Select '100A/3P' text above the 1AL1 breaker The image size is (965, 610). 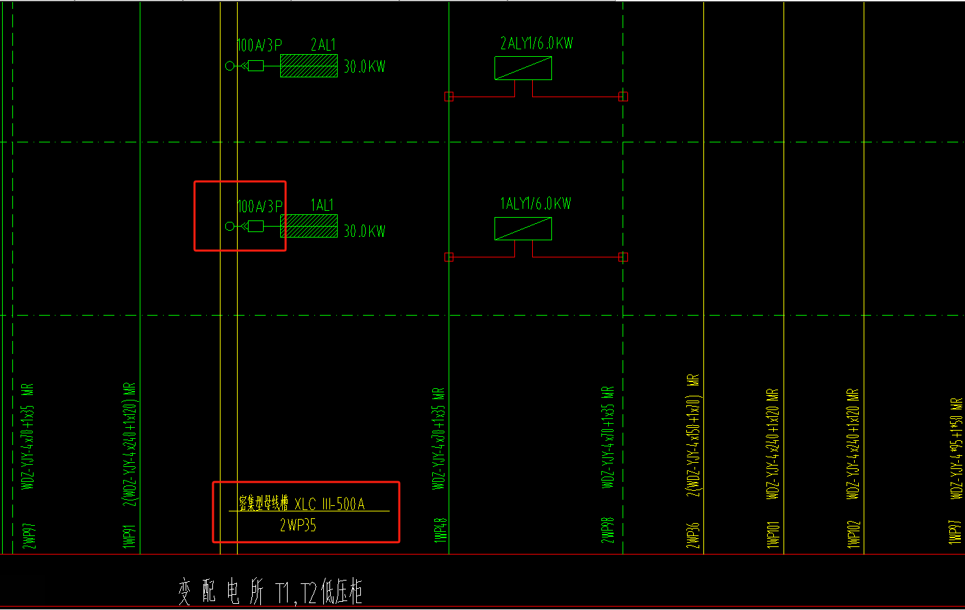[260, 206]
